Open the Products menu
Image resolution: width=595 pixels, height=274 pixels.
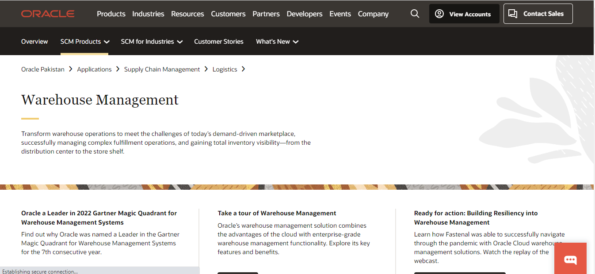click(111, 14)
